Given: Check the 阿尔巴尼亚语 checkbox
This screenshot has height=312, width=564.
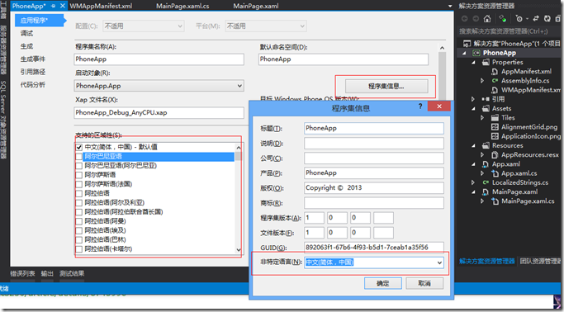Looking at the screenshot, I should (x=79, y=156).
